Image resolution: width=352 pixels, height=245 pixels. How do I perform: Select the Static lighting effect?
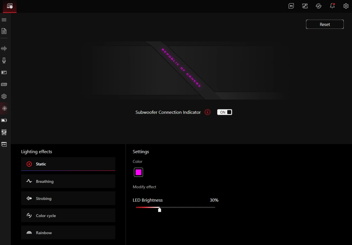[68, 164]
